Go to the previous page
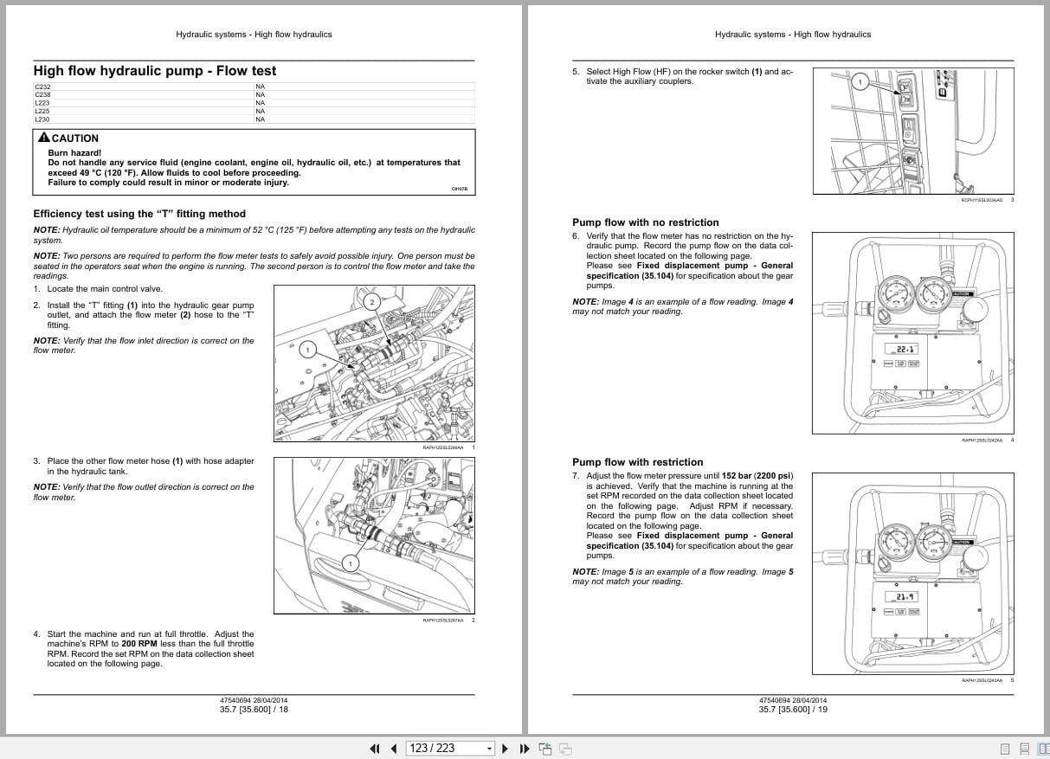Viewport: 1050px width, 759px height. [394, 749]
